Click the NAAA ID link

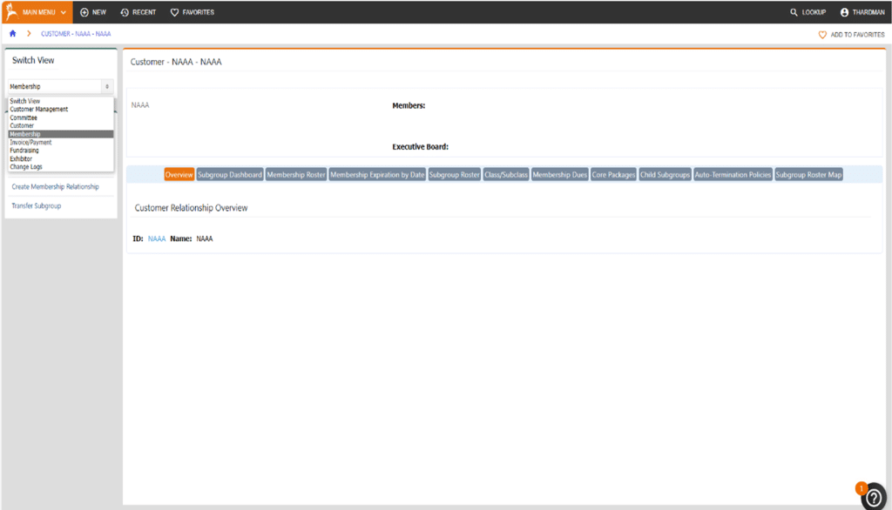pos(157,238)
